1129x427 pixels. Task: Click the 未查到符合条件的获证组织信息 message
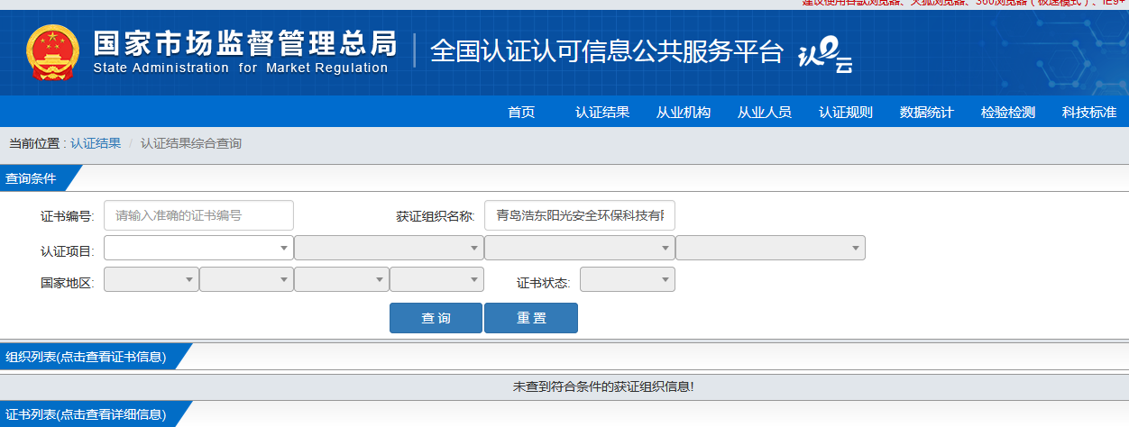(x=603, y=386)
